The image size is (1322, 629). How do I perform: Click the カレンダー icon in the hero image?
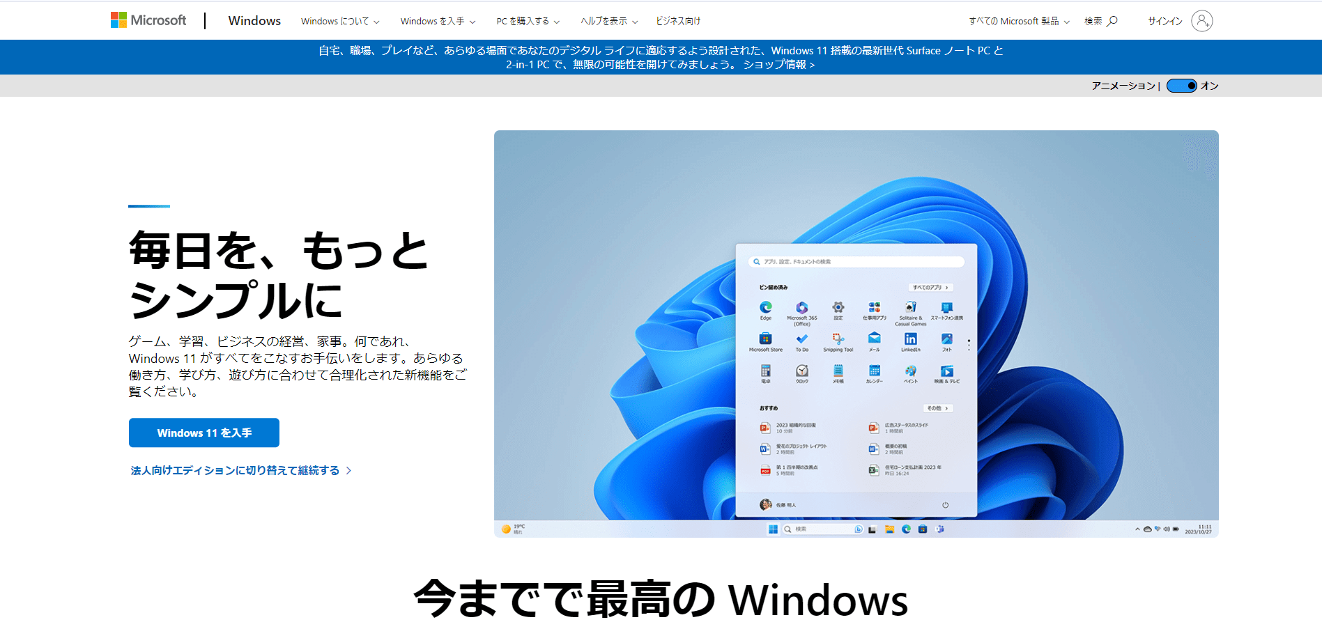pos(875,371)
